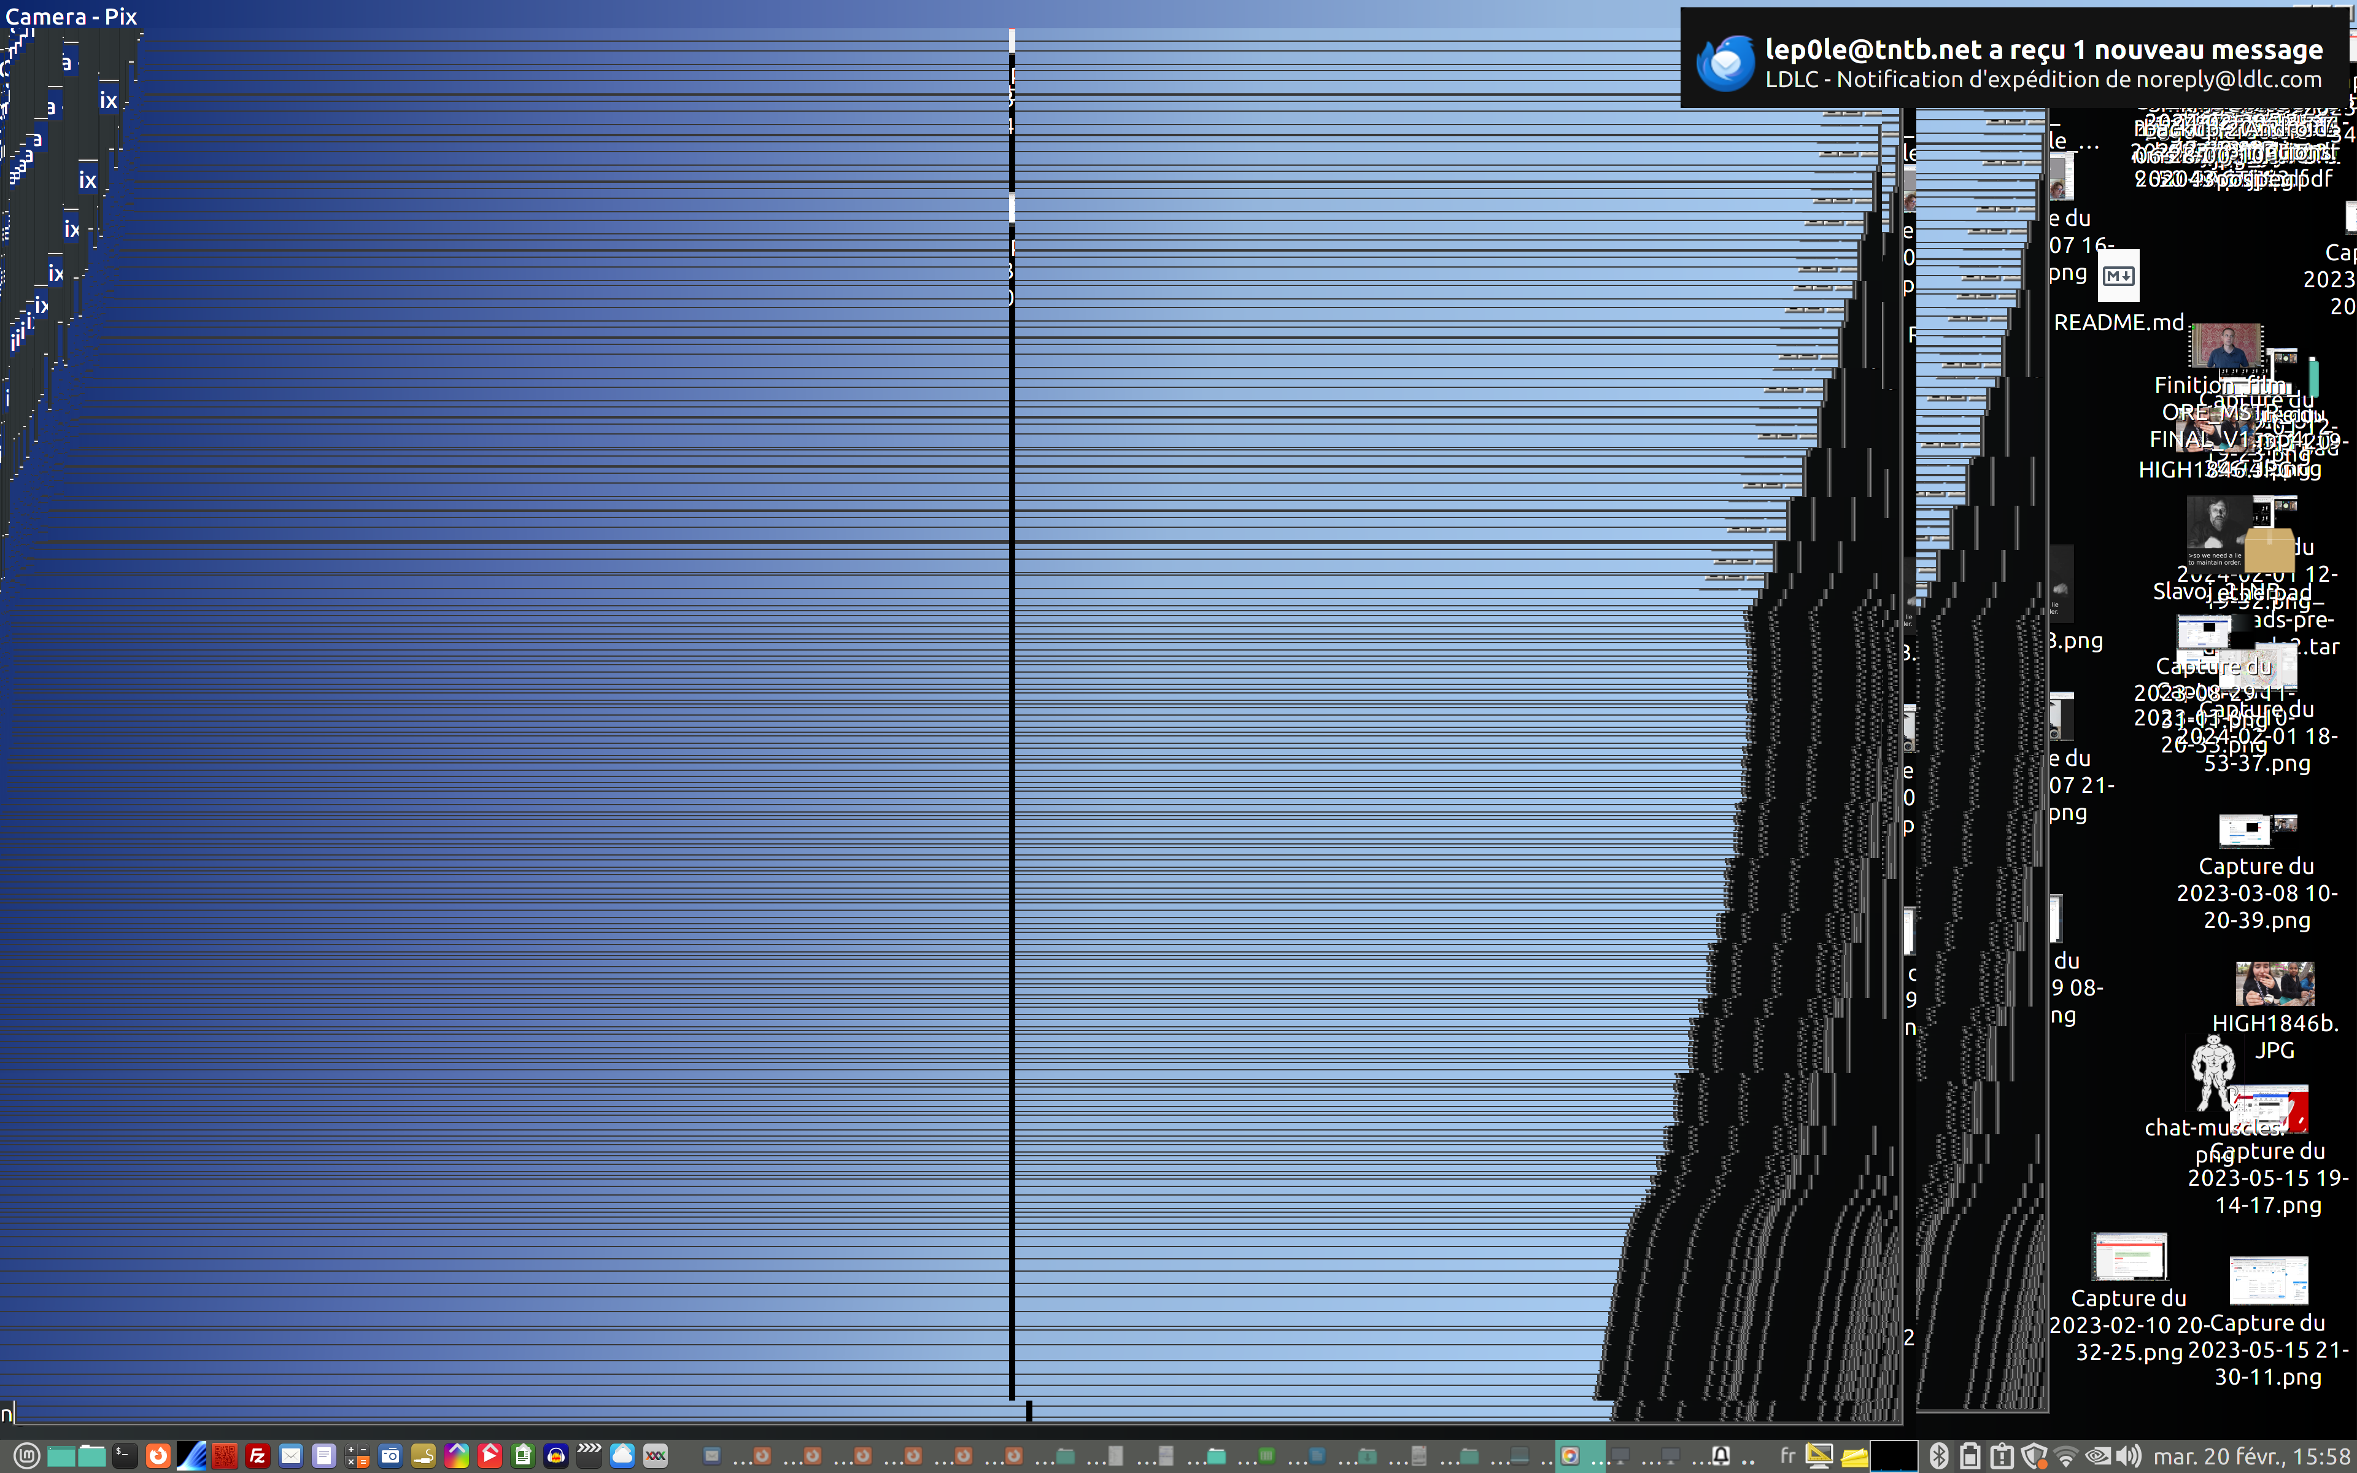Open Firefox from the panel launcher
Viewport: 2357px width, 1473px height.
(x=158, y=1455)
